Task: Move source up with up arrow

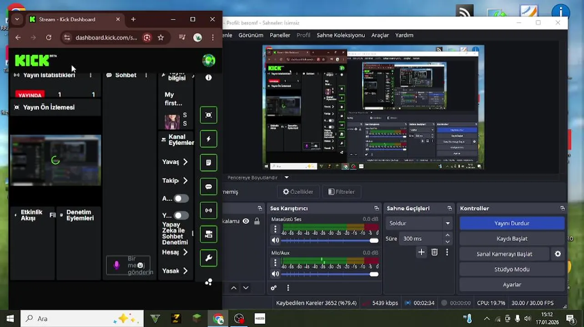Action: 234,288
